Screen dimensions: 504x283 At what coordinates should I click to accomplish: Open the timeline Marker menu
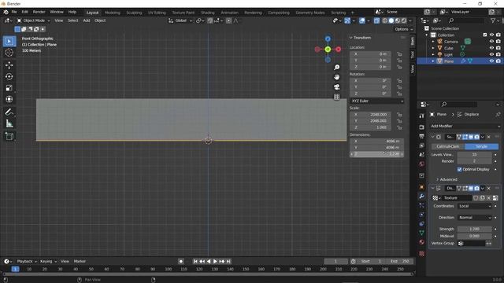[x=80, y=262]
